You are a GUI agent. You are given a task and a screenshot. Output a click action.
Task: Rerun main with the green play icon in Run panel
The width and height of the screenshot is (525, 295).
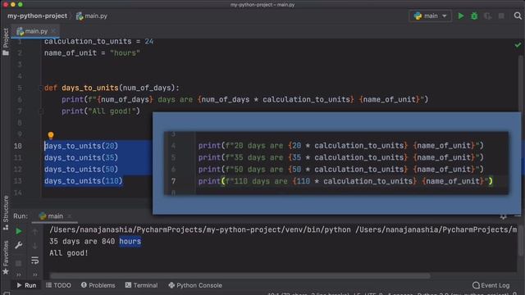(19, 231)
